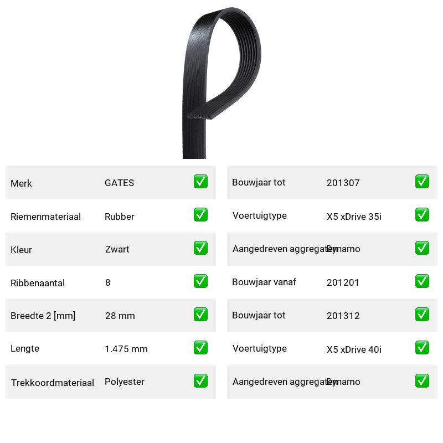
Task: Select the Merk label
Action: [x=21, y=183]
